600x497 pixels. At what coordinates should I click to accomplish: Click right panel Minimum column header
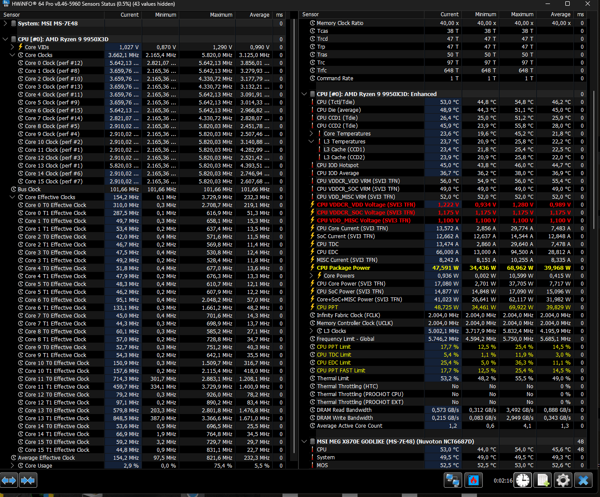coord(480,14)
